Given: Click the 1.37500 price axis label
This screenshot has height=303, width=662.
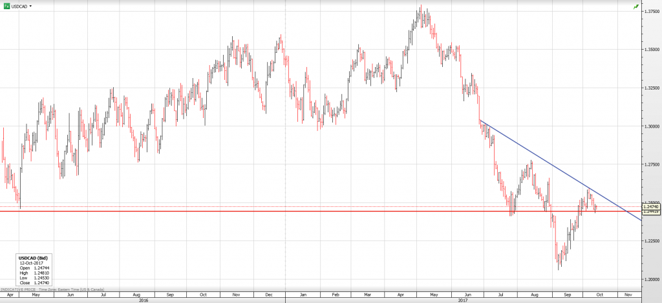Looking at the screenshot, I should click(652, 11).
